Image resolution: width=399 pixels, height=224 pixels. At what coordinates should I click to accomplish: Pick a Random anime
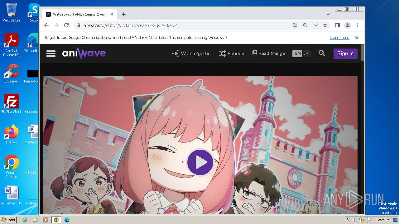(232, 54)
